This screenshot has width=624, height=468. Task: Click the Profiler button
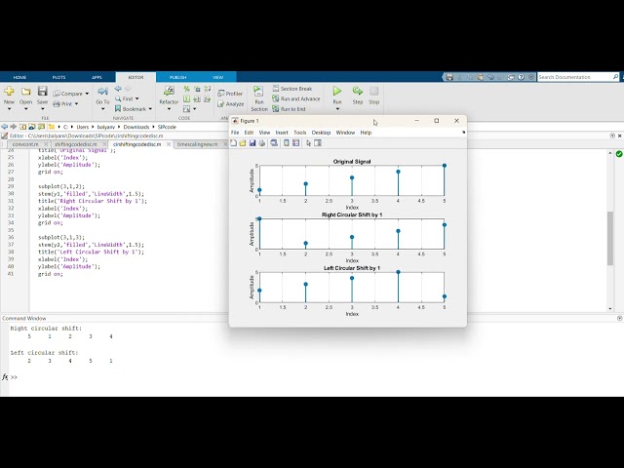coord(230,94)
